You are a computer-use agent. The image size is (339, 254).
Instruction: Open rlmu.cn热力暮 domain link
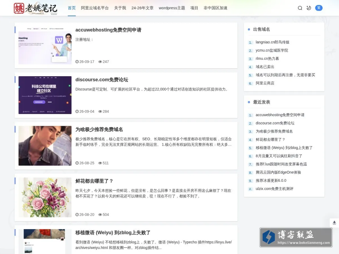click(267, 59)
